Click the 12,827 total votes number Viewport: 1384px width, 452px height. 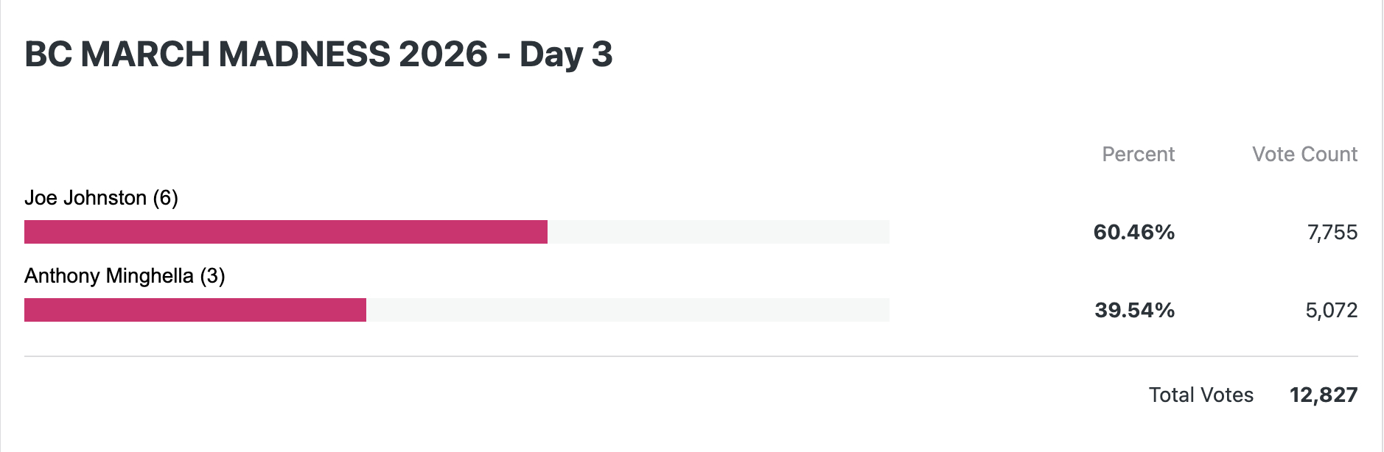(1323, 395)
